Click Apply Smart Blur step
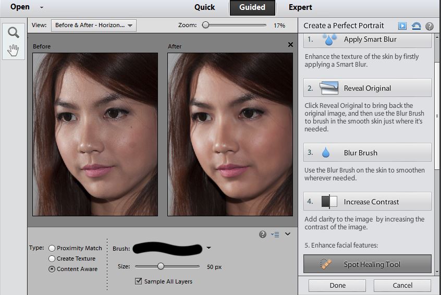The image size is (441, 295). tap(367, 41)
